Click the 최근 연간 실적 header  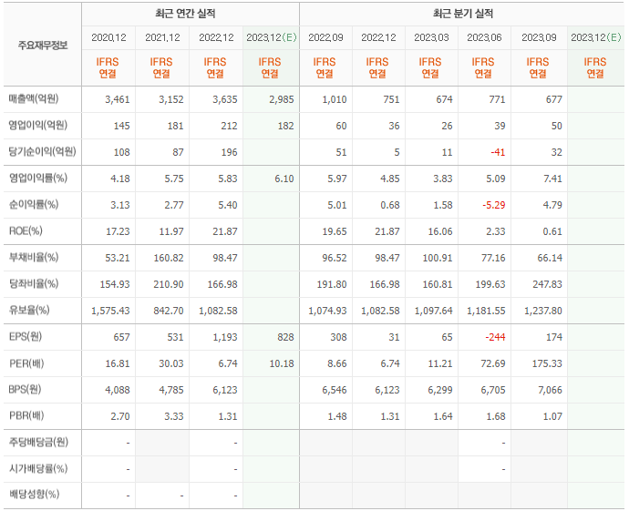(x=185, y=14)
